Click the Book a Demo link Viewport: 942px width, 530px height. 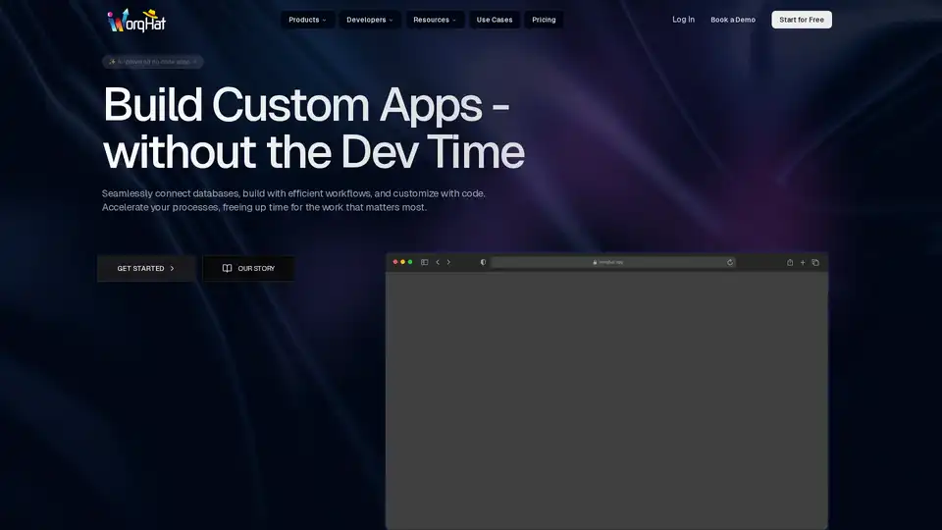click(733, 20)
